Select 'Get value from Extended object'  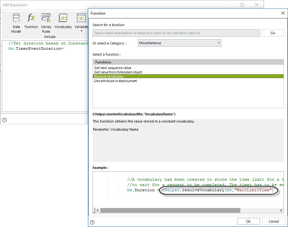pos(118,72)
